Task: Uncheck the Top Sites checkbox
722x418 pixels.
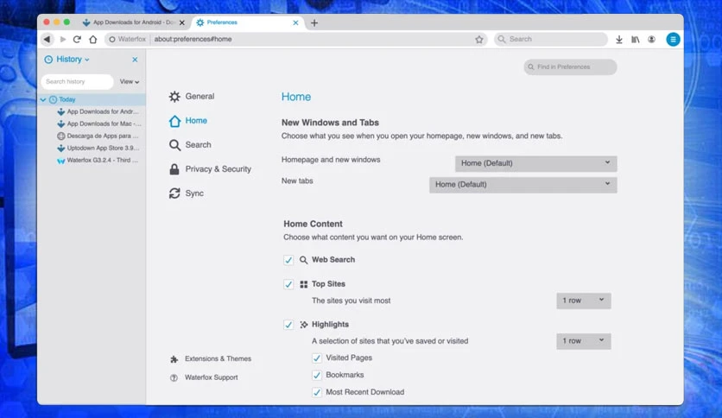Action: tap(288, 284)
